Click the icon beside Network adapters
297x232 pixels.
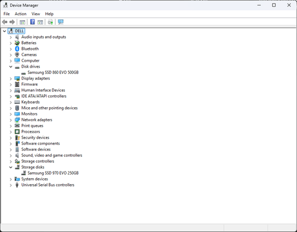(17, 120)
